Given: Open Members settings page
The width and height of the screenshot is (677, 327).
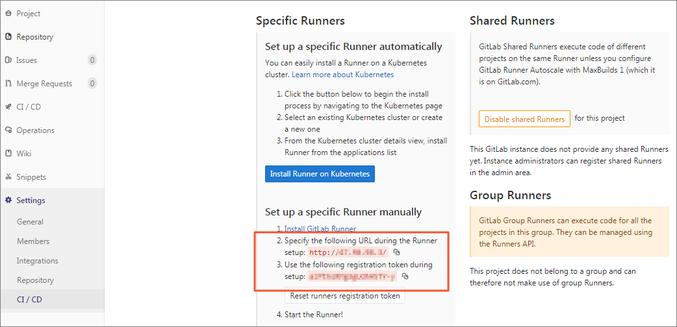Looking at the screenshot, I should (x=33, y=241).
